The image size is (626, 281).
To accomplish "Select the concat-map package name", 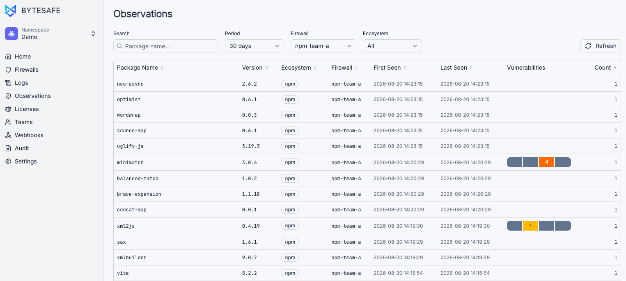I will click(132, 210).
